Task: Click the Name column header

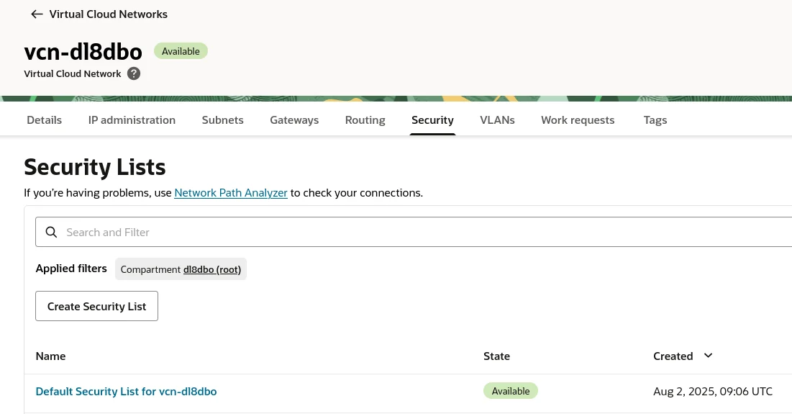Action: pyautogui.click(x=50, y=356)
